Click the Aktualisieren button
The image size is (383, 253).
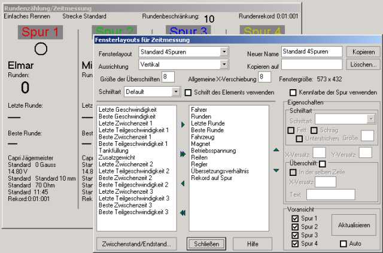pos(354,225)
